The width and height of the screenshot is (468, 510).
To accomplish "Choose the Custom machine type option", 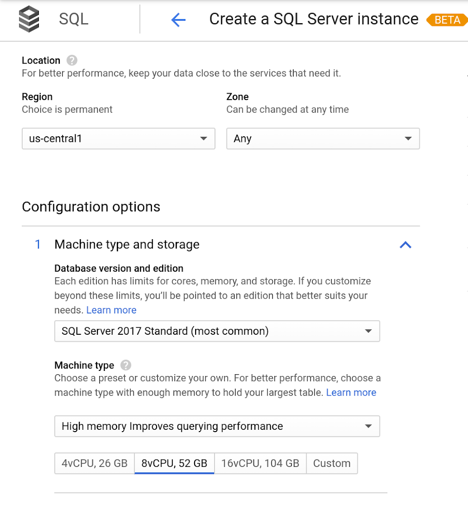I will pyautogui.click(x=332, y=463).
